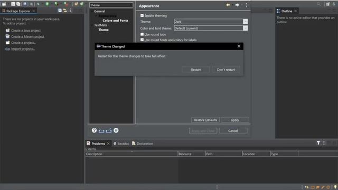
Task: Click Collapse All in Package Explorer
Action: tap(60, 11)
